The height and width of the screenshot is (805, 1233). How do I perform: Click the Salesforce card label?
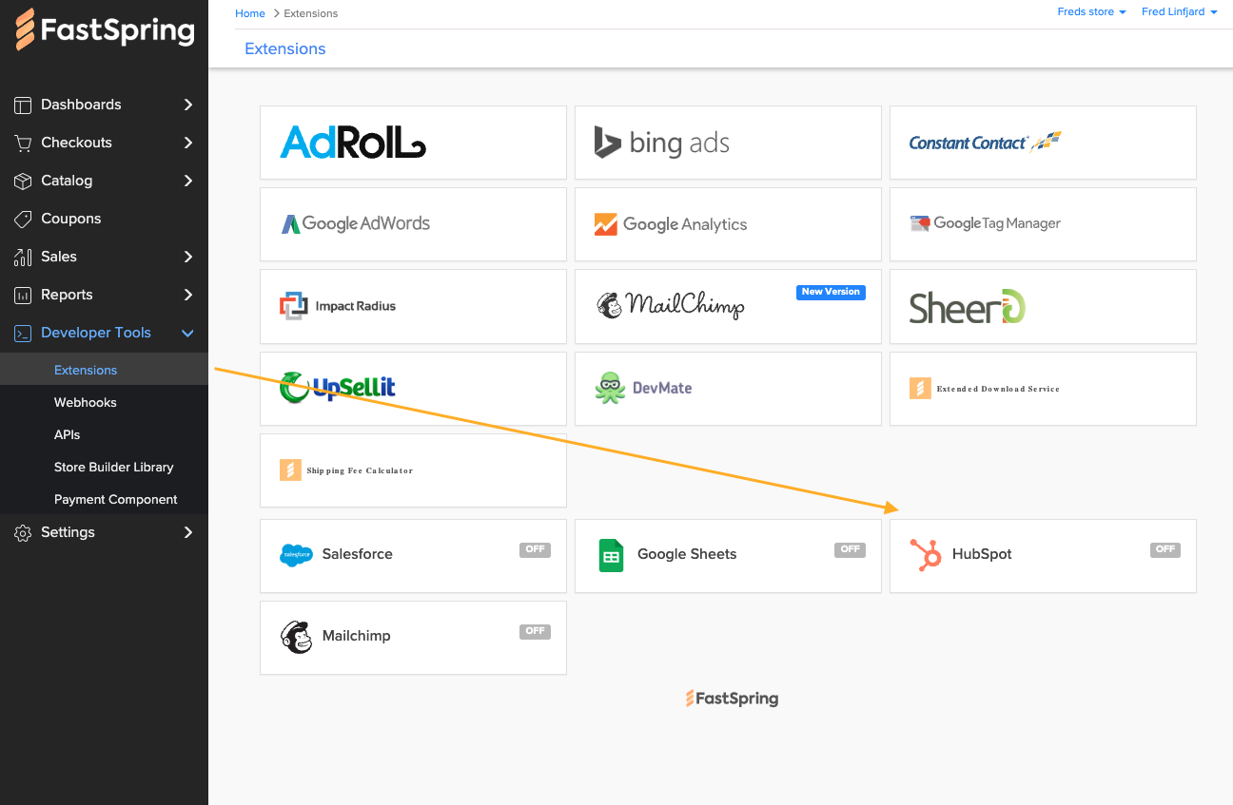click(x=357, y=554)
